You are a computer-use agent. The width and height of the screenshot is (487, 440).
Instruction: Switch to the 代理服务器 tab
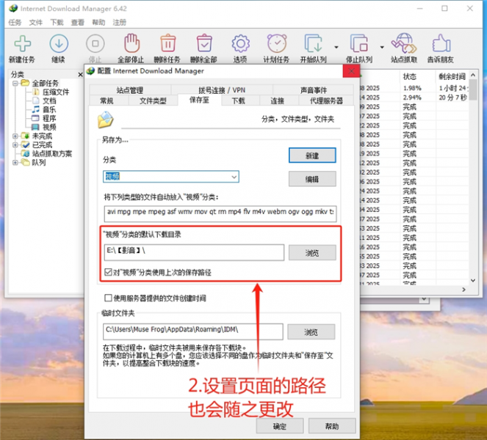point(326,100)
